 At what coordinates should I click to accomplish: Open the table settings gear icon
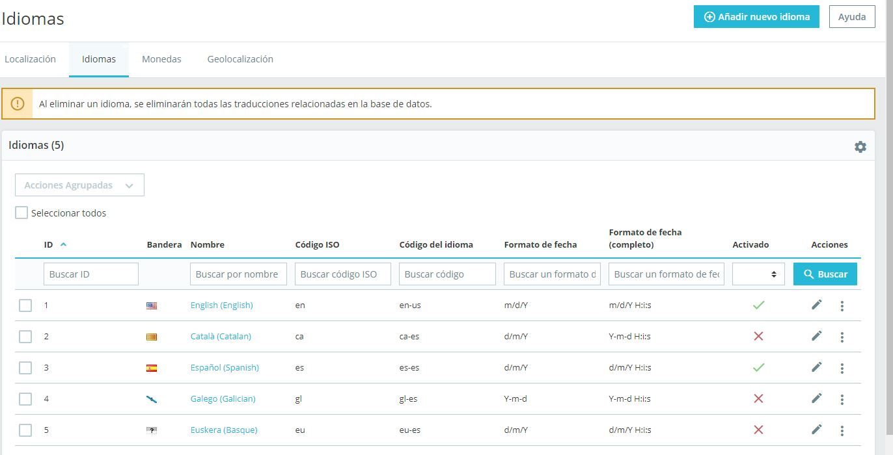860,147
